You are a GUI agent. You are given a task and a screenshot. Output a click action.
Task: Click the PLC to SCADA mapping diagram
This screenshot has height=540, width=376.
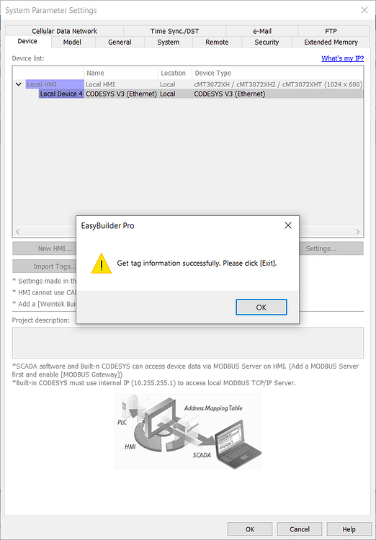tap(187, 432)
